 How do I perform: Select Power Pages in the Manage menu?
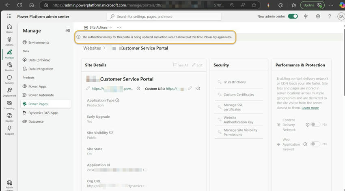tap(38, 104)
